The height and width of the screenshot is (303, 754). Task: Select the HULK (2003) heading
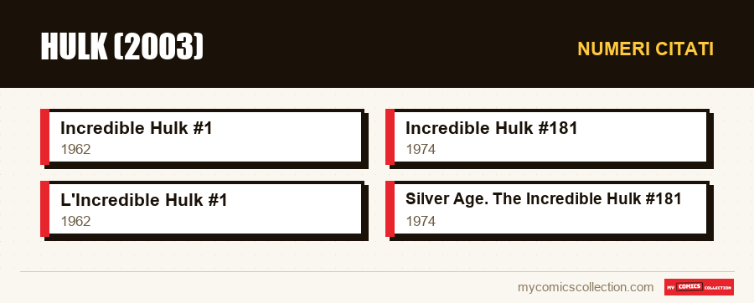point(122,47)
